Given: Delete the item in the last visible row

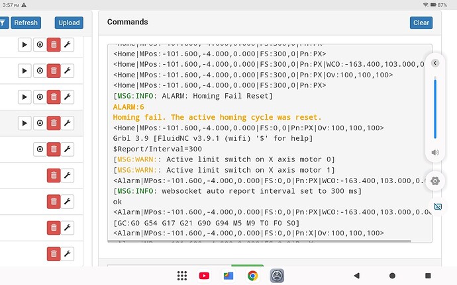Looking at the screenshot, I should coord(54,254).
